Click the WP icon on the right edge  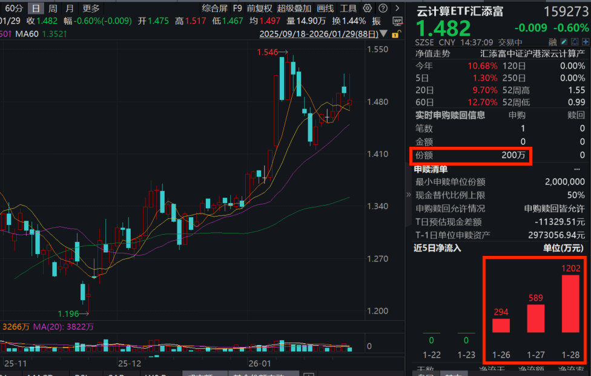tap(398, 21)
